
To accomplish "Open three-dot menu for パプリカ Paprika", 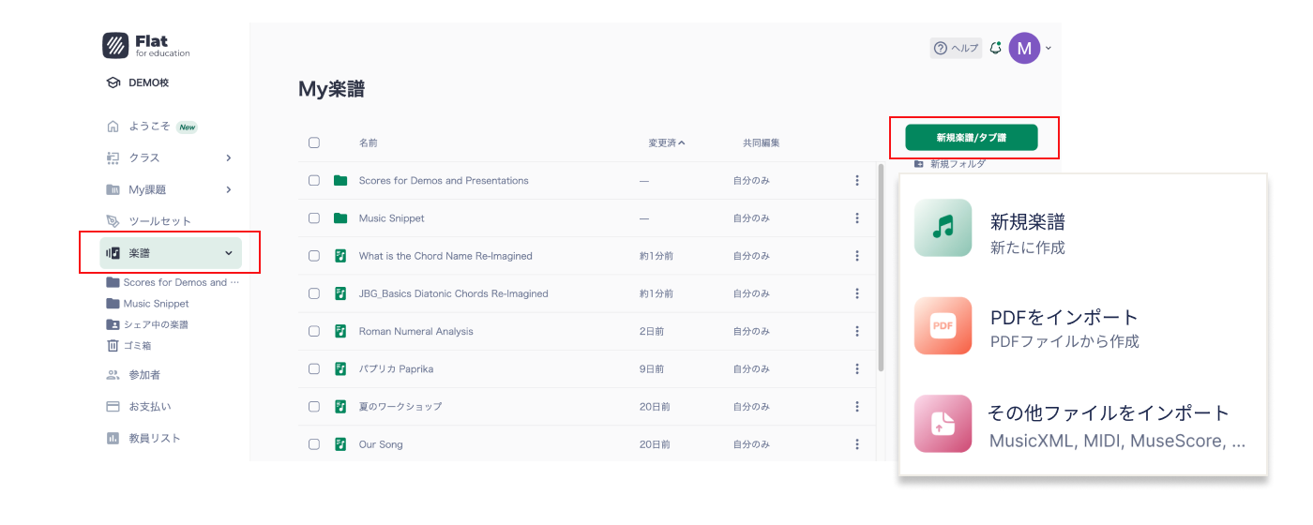I will [x=856, y=368].
